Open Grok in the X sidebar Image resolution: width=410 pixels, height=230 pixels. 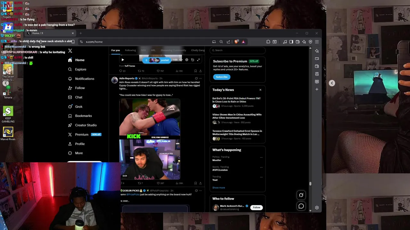(x=75, y=107)
